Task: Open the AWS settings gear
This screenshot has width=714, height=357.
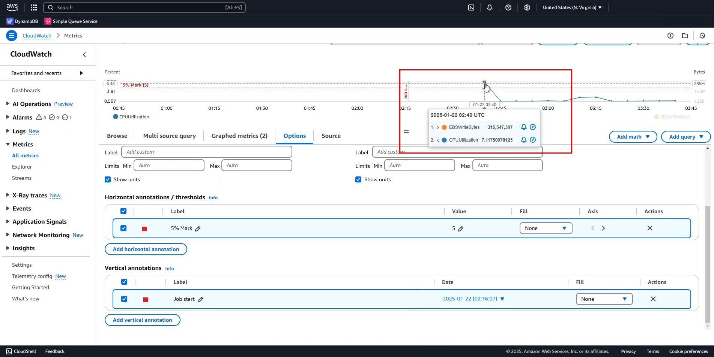Action: 527,7
